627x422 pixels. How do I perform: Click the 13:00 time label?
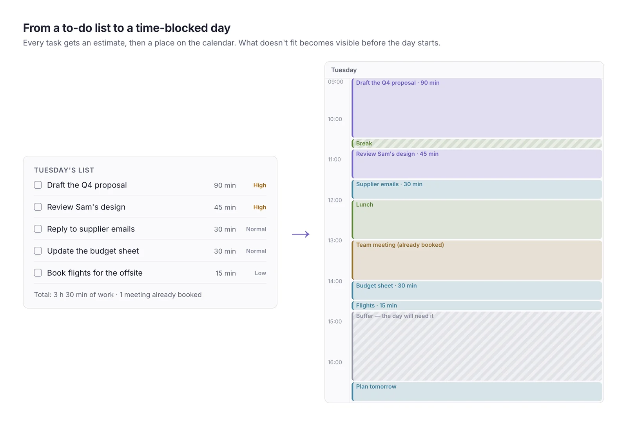pyautogui.click(x=335, y=240)
